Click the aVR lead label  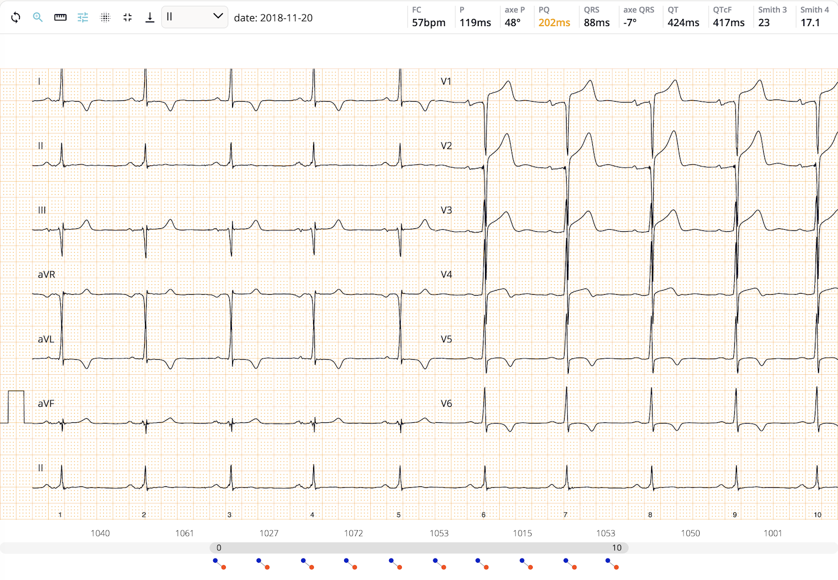(46, 274)
